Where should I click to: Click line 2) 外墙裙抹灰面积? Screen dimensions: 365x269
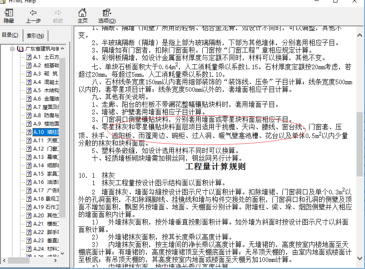[x=162, y=237]
